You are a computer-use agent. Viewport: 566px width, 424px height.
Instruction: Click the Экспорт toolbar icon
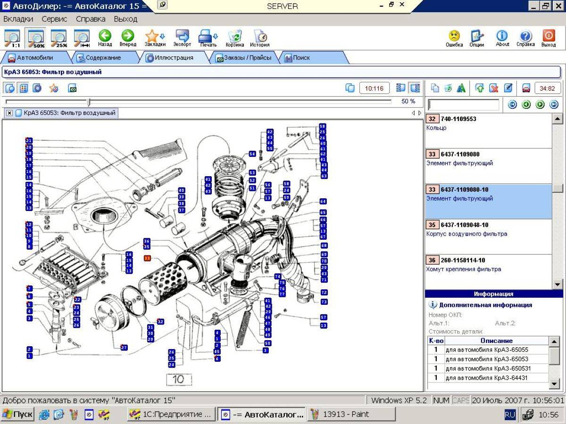pos(182,38)
